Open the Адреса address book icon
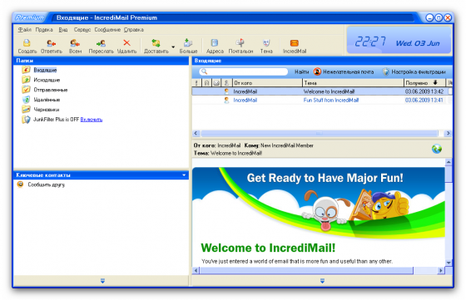The height and width of the screenshot is (300, 466). [x=215, y=43]
